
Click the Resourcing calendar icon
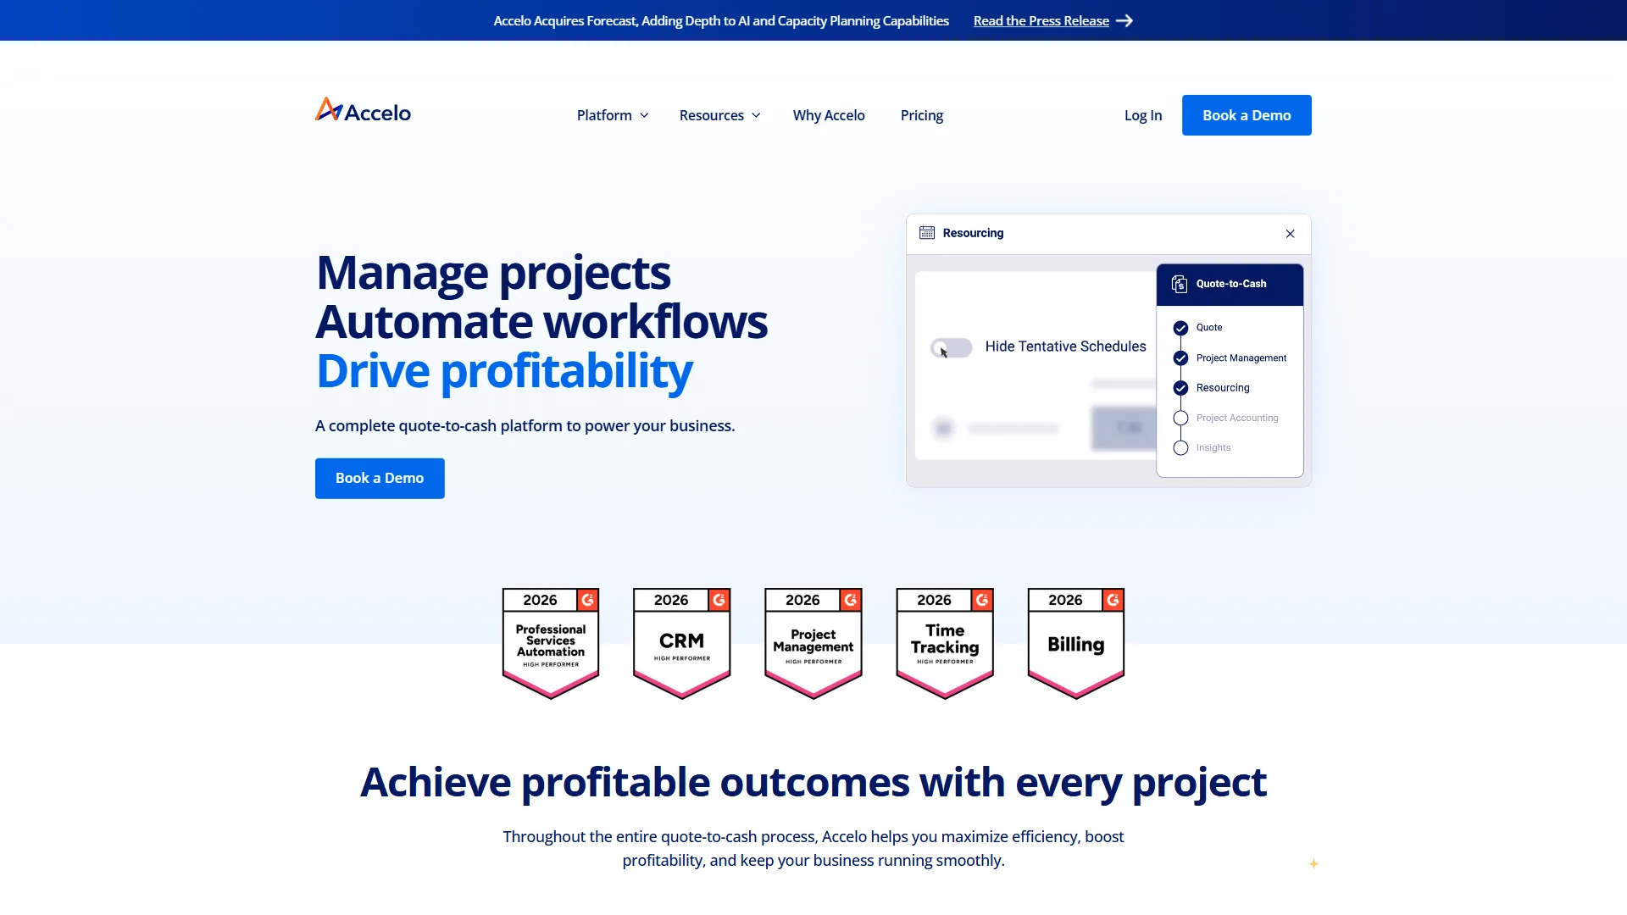coord(927,233)
